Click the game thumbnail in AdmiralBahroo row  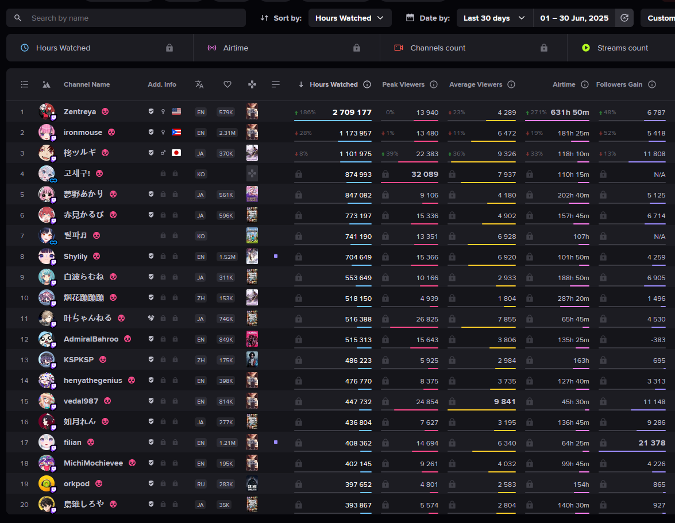[252, 339]
